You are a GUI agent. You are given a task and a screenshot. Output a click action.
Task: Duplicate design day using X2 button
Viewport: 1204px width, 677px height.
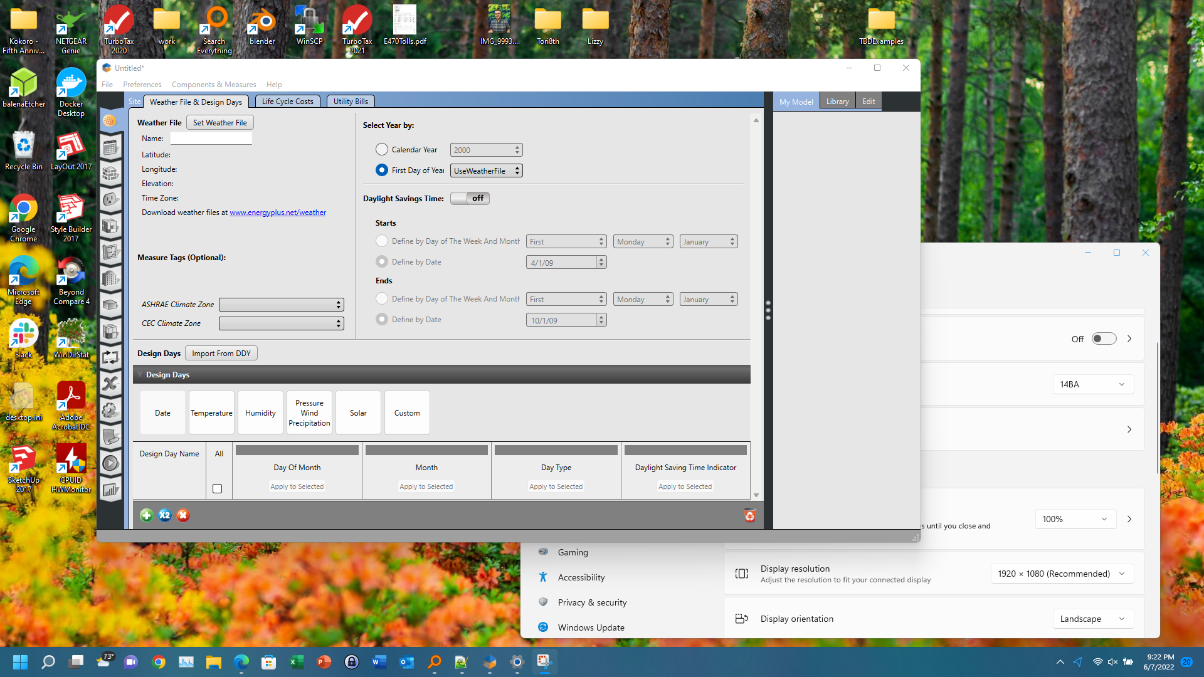tap(164, 515)
